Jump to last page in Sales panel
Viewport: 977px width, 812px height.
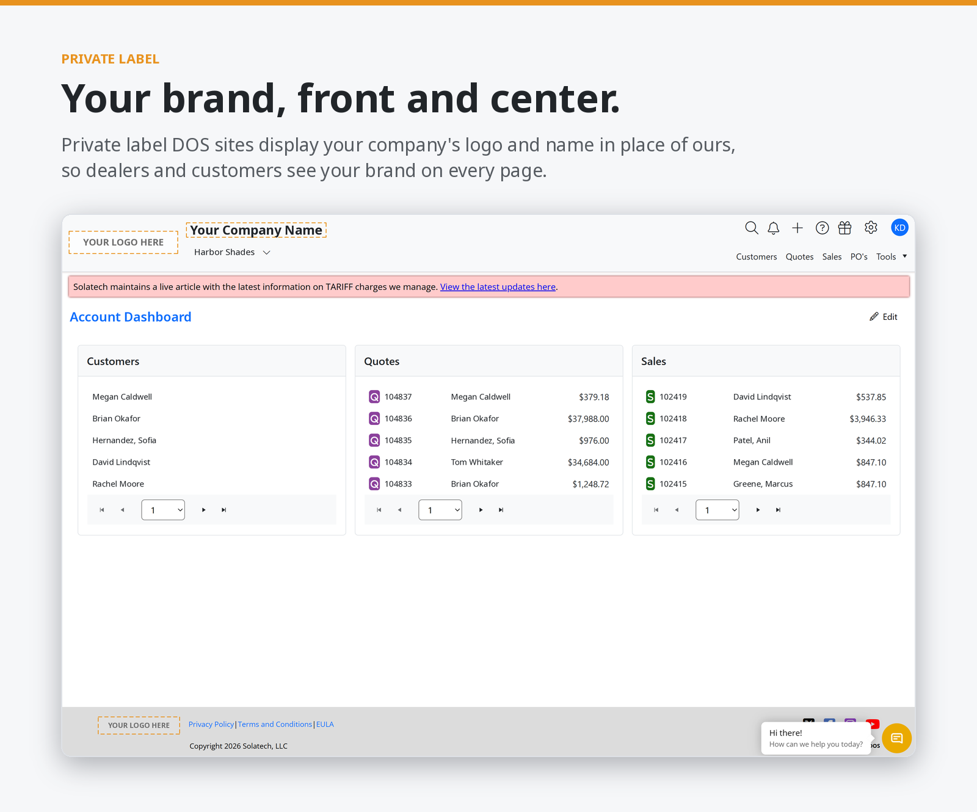[x=779, y=510]
